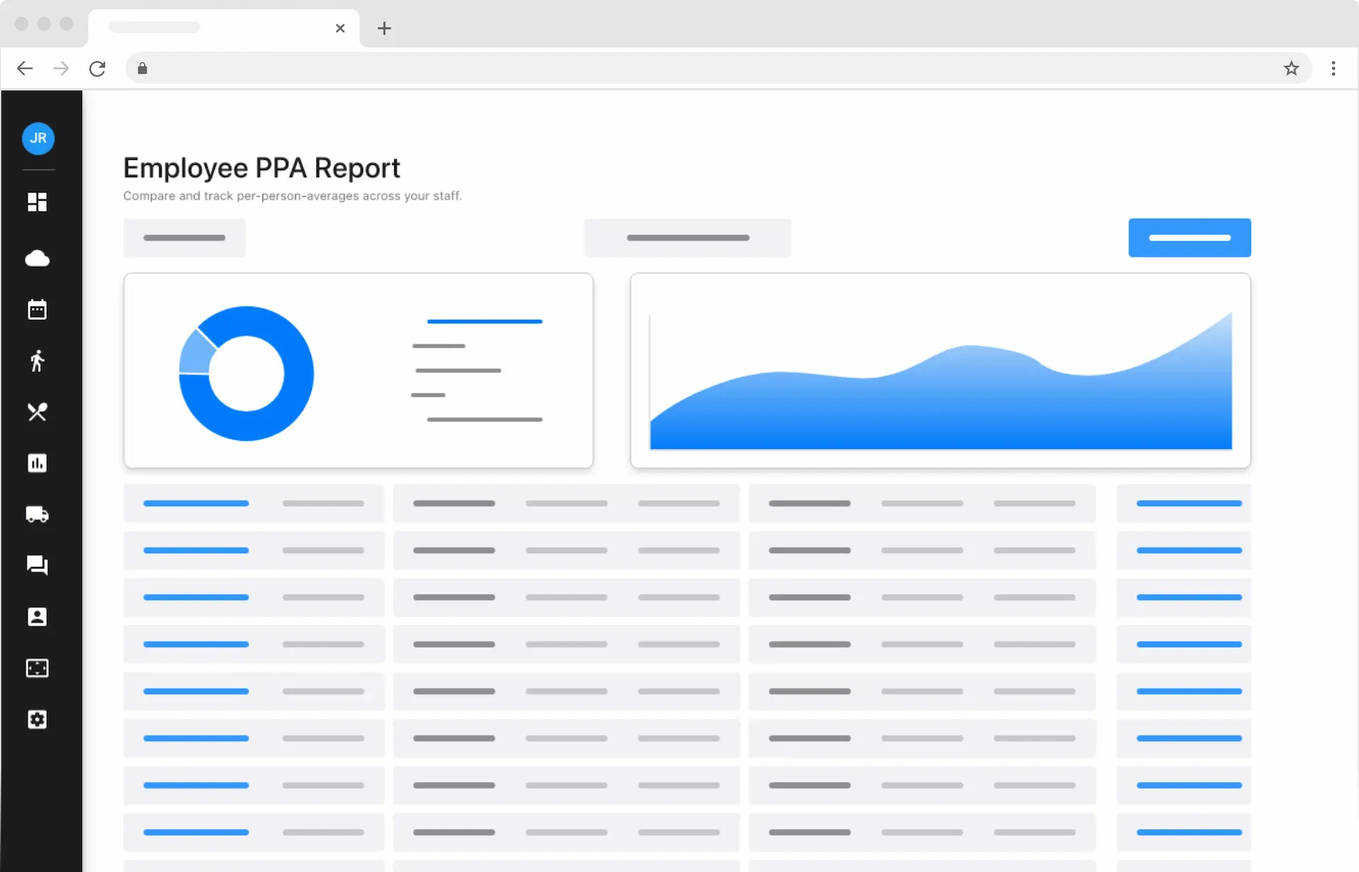Select the restaurant utensils icon
The height and width of the screenshot is (872, 1359).
click(x=37, y=412)
